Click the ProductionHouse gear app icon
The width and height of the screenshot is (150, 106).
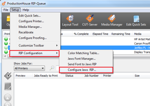point(4,4)
